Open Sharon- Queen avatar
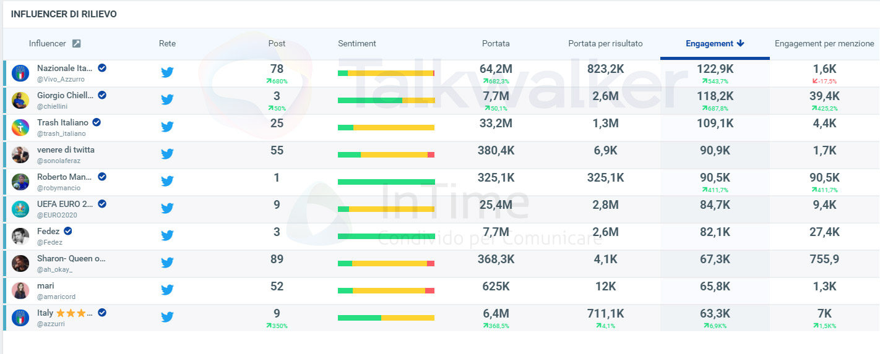 click(x=20, y=263)
